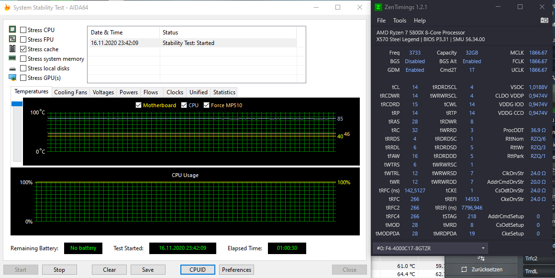Viewport: 555px width, 278px height.
Task: Enable the Stress CPU checkbox
Action: (23, 30)
